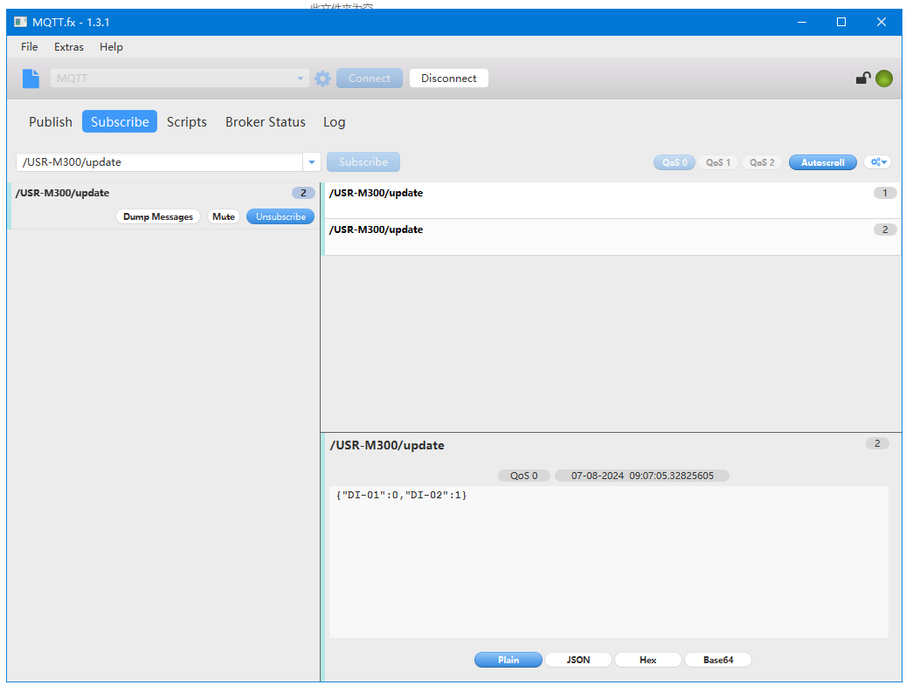Select QoS 1 for subscription
Viewport: 906px width, 692px height.
718,162
